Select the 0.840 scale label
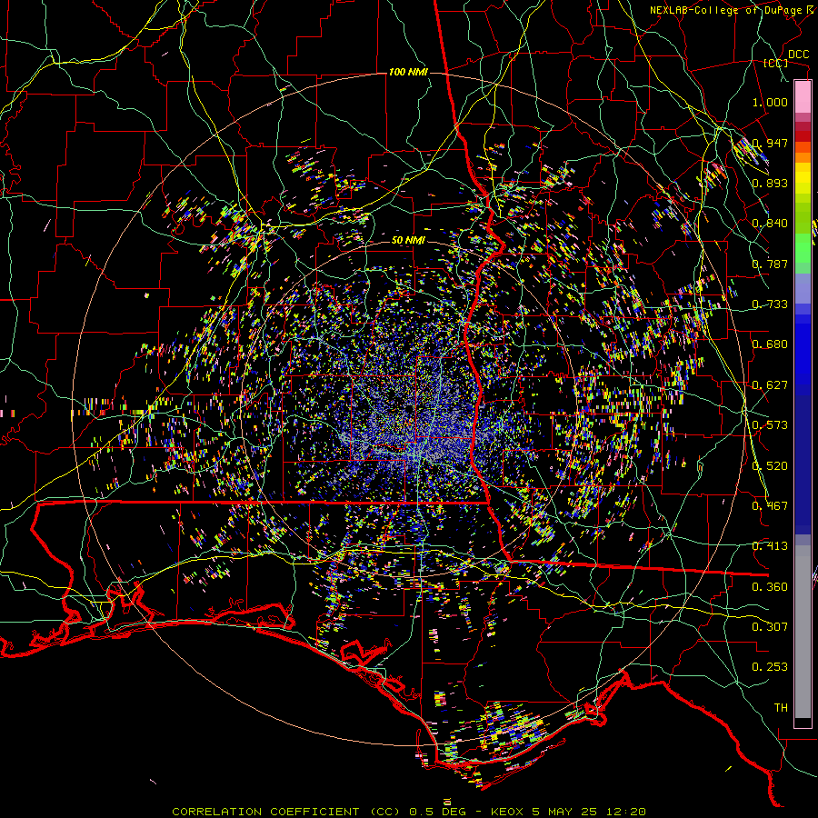The image size is (818, 818). pyautogui.click(x=770, y=224)
